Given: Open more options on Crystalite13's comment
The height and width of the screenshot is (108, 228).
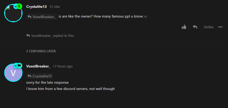Looking at the screenshot, I should (x=220, y=27).
